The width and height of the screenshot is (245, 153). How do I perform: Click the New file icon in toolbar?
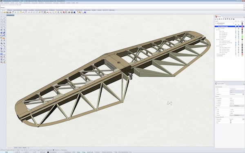click(x=2, y=12)
